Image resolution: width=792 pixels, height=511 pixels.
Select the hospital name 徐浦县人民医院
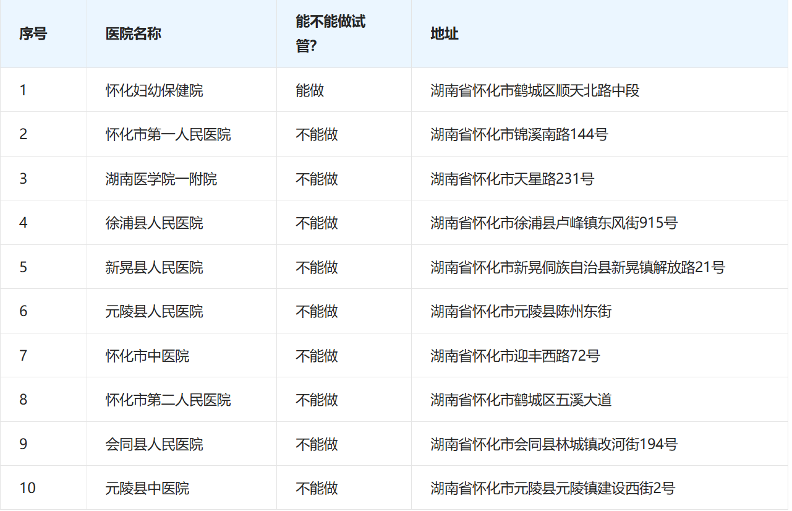(155, 223)
